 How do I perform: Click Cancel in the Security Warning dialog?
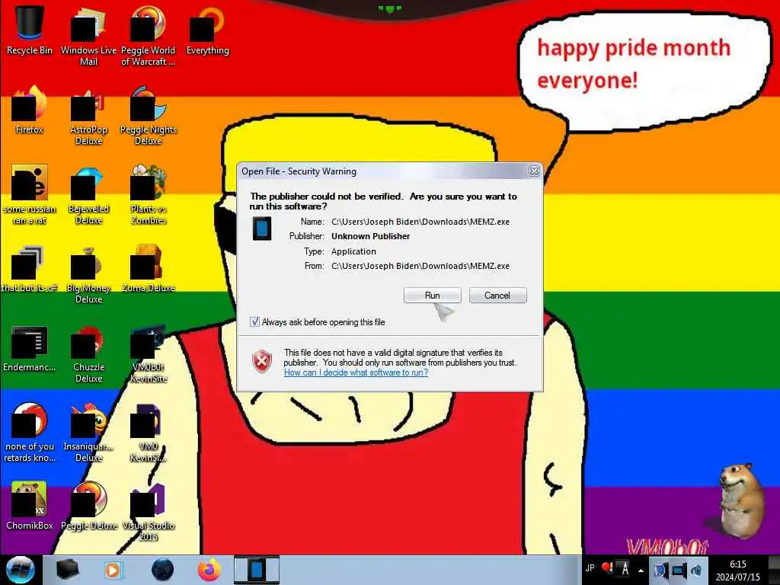[497, 295]
